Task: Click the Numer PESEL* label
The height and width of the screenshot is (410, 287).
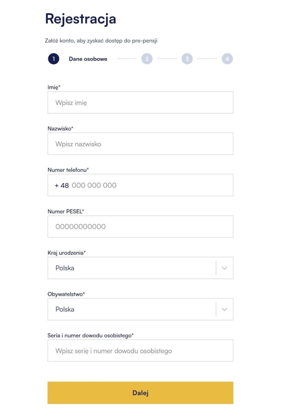Action: (66, 211)
